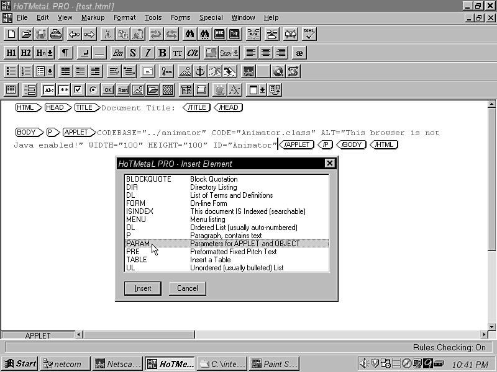Open the frame dropdown arrow in forms toolbar
Image resolution: width=497 pixels, height=372 pixels.
click(262, 90)
